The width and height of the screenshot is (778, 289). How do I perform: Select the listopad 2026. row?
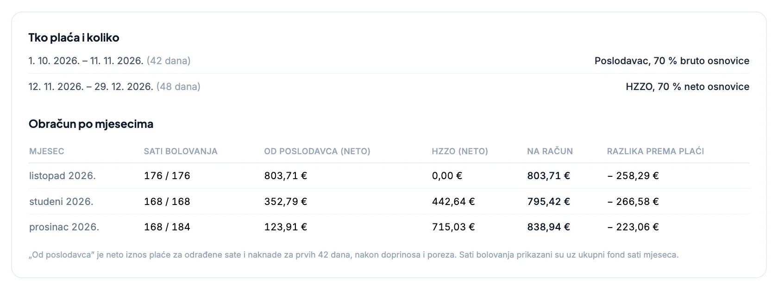click(389, 176)
